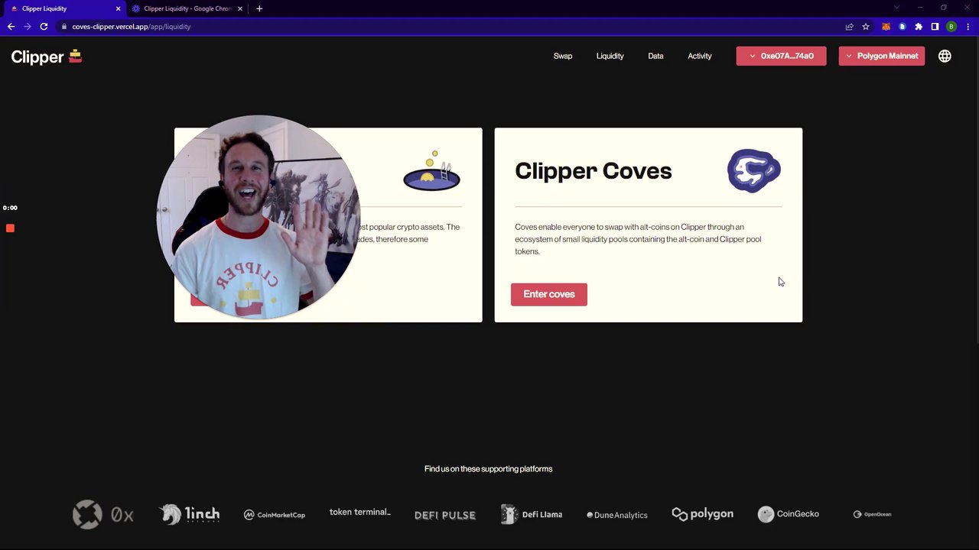Bookmark this page with the star icon
This screenshot has height=550, width=979.
pos(866,27)
